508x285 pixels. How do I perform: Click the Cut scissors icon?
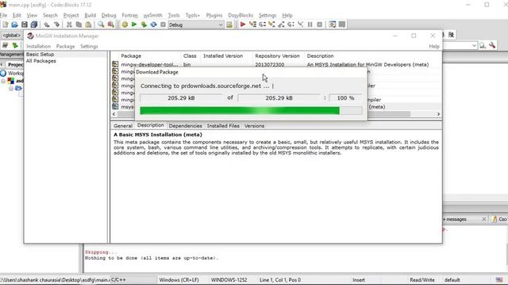pyautogui.click(x=69, y=25)
